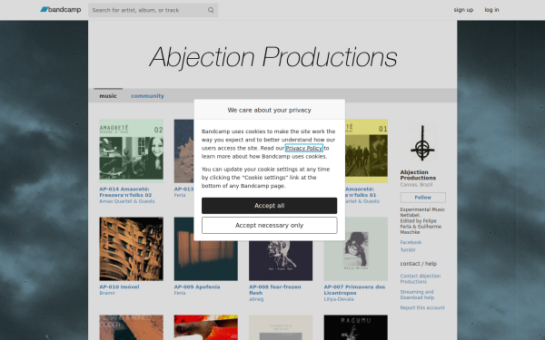This screenshot has height=340, width=545.
Task: Open AP-007 Primavera dos Licantropos title link
Action: point(354,290)
